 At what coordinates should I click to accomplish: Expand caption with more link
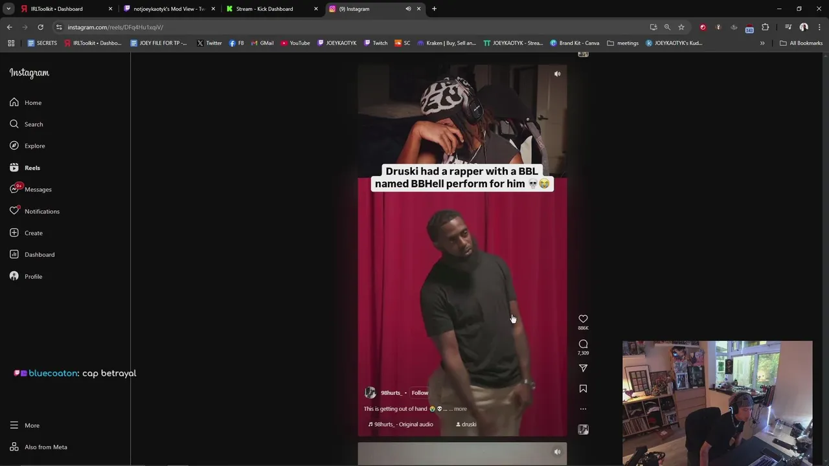(x=460, y=409)
